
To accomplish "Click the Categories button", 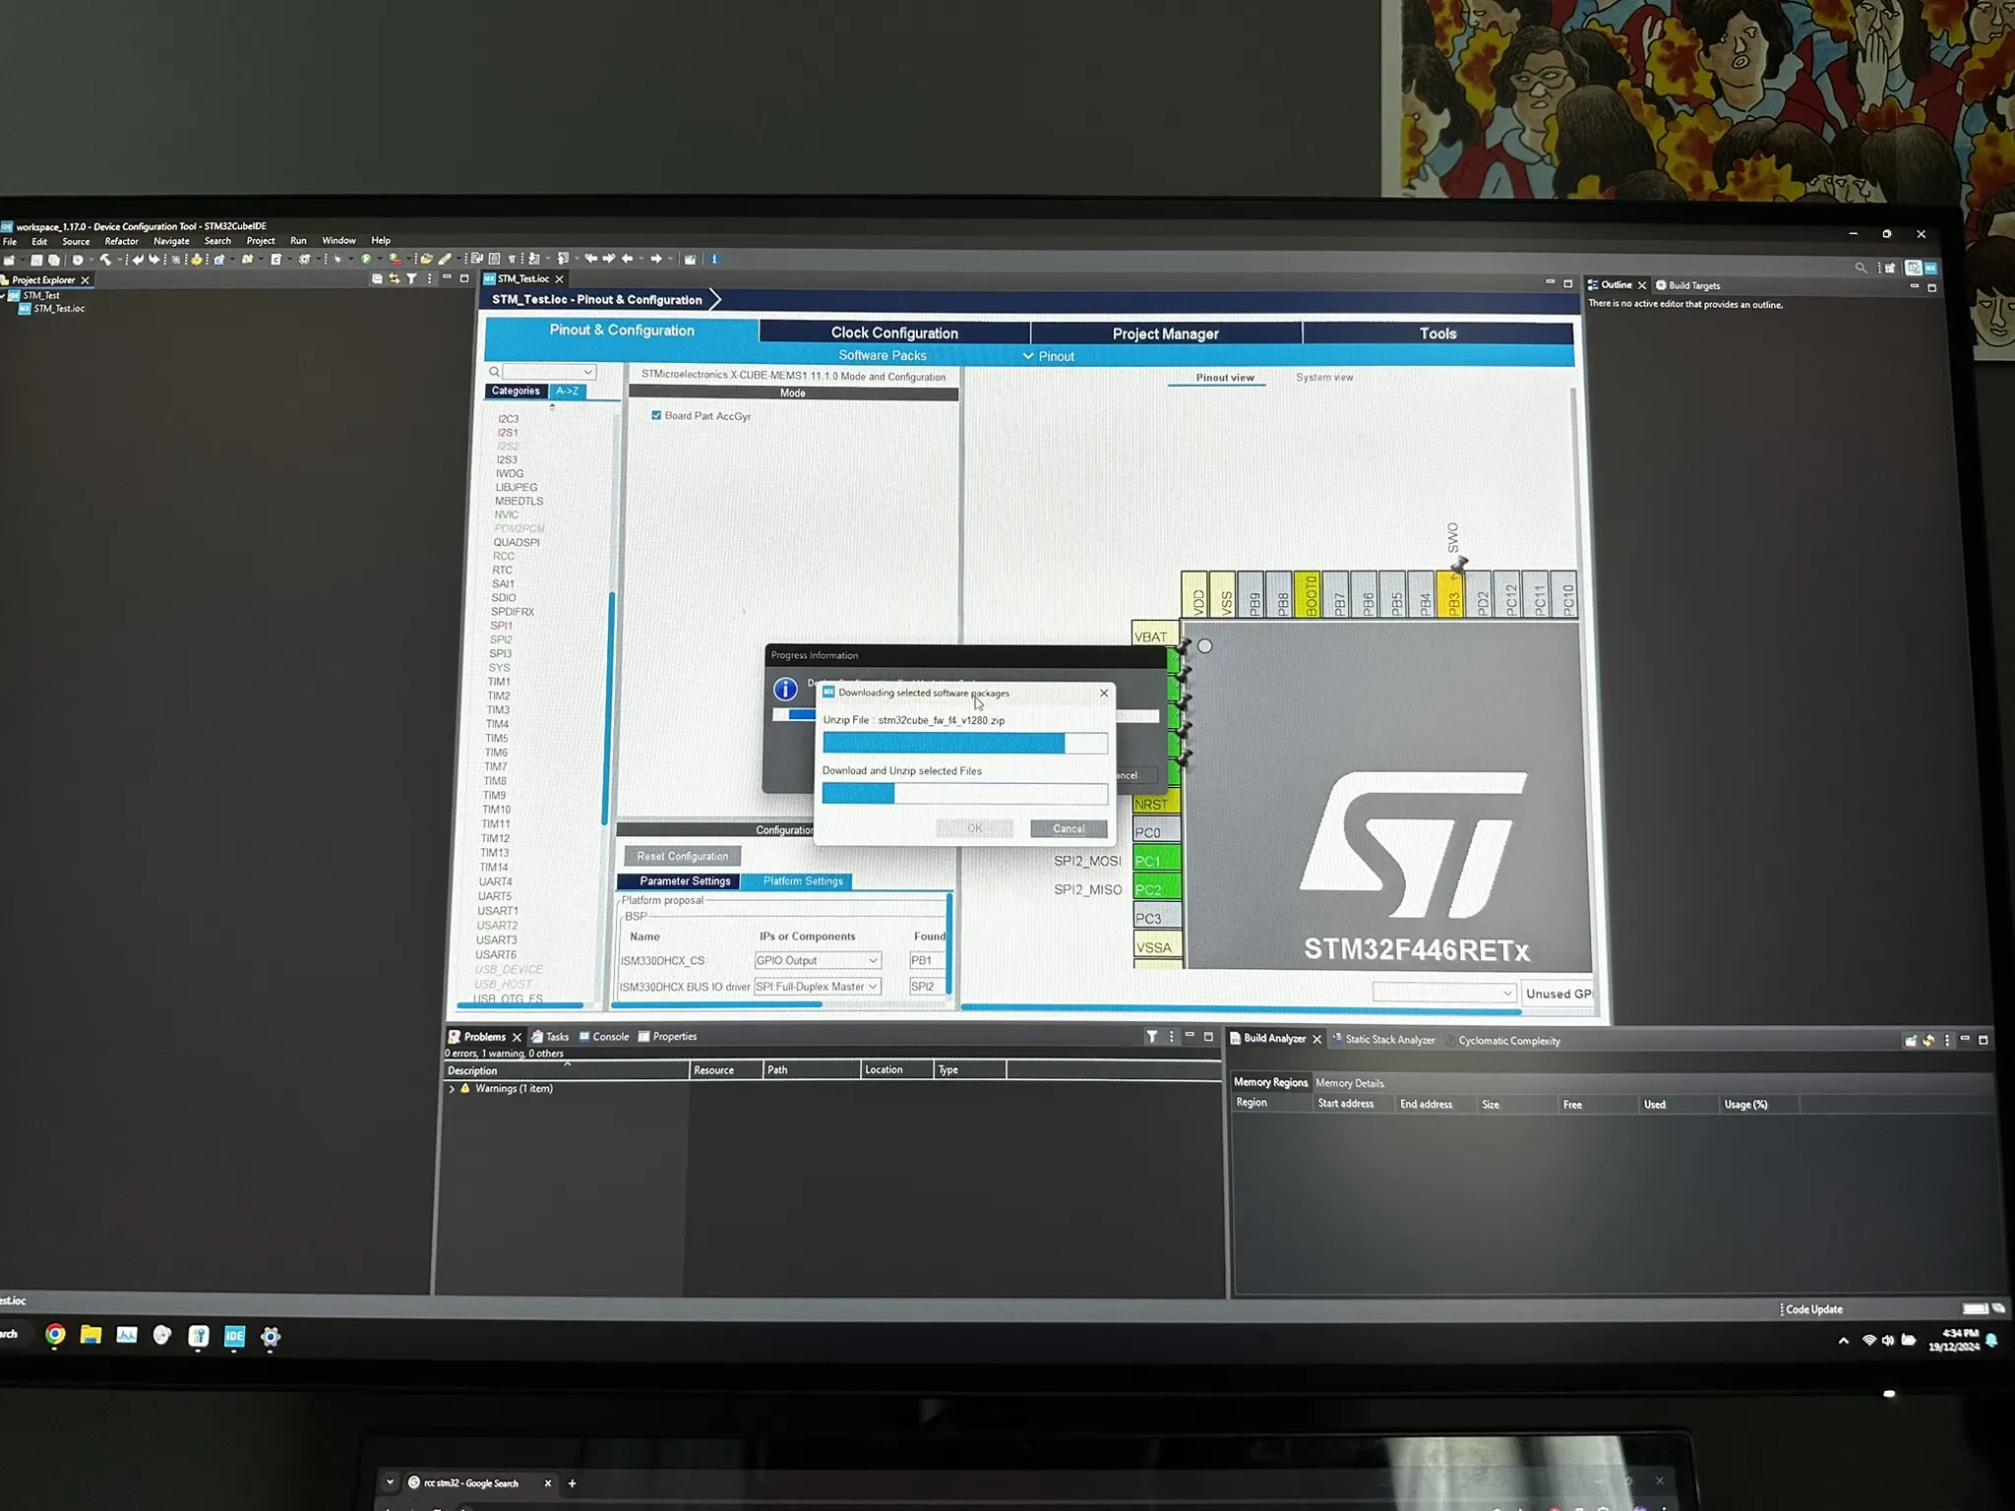I will coord(515,392).
